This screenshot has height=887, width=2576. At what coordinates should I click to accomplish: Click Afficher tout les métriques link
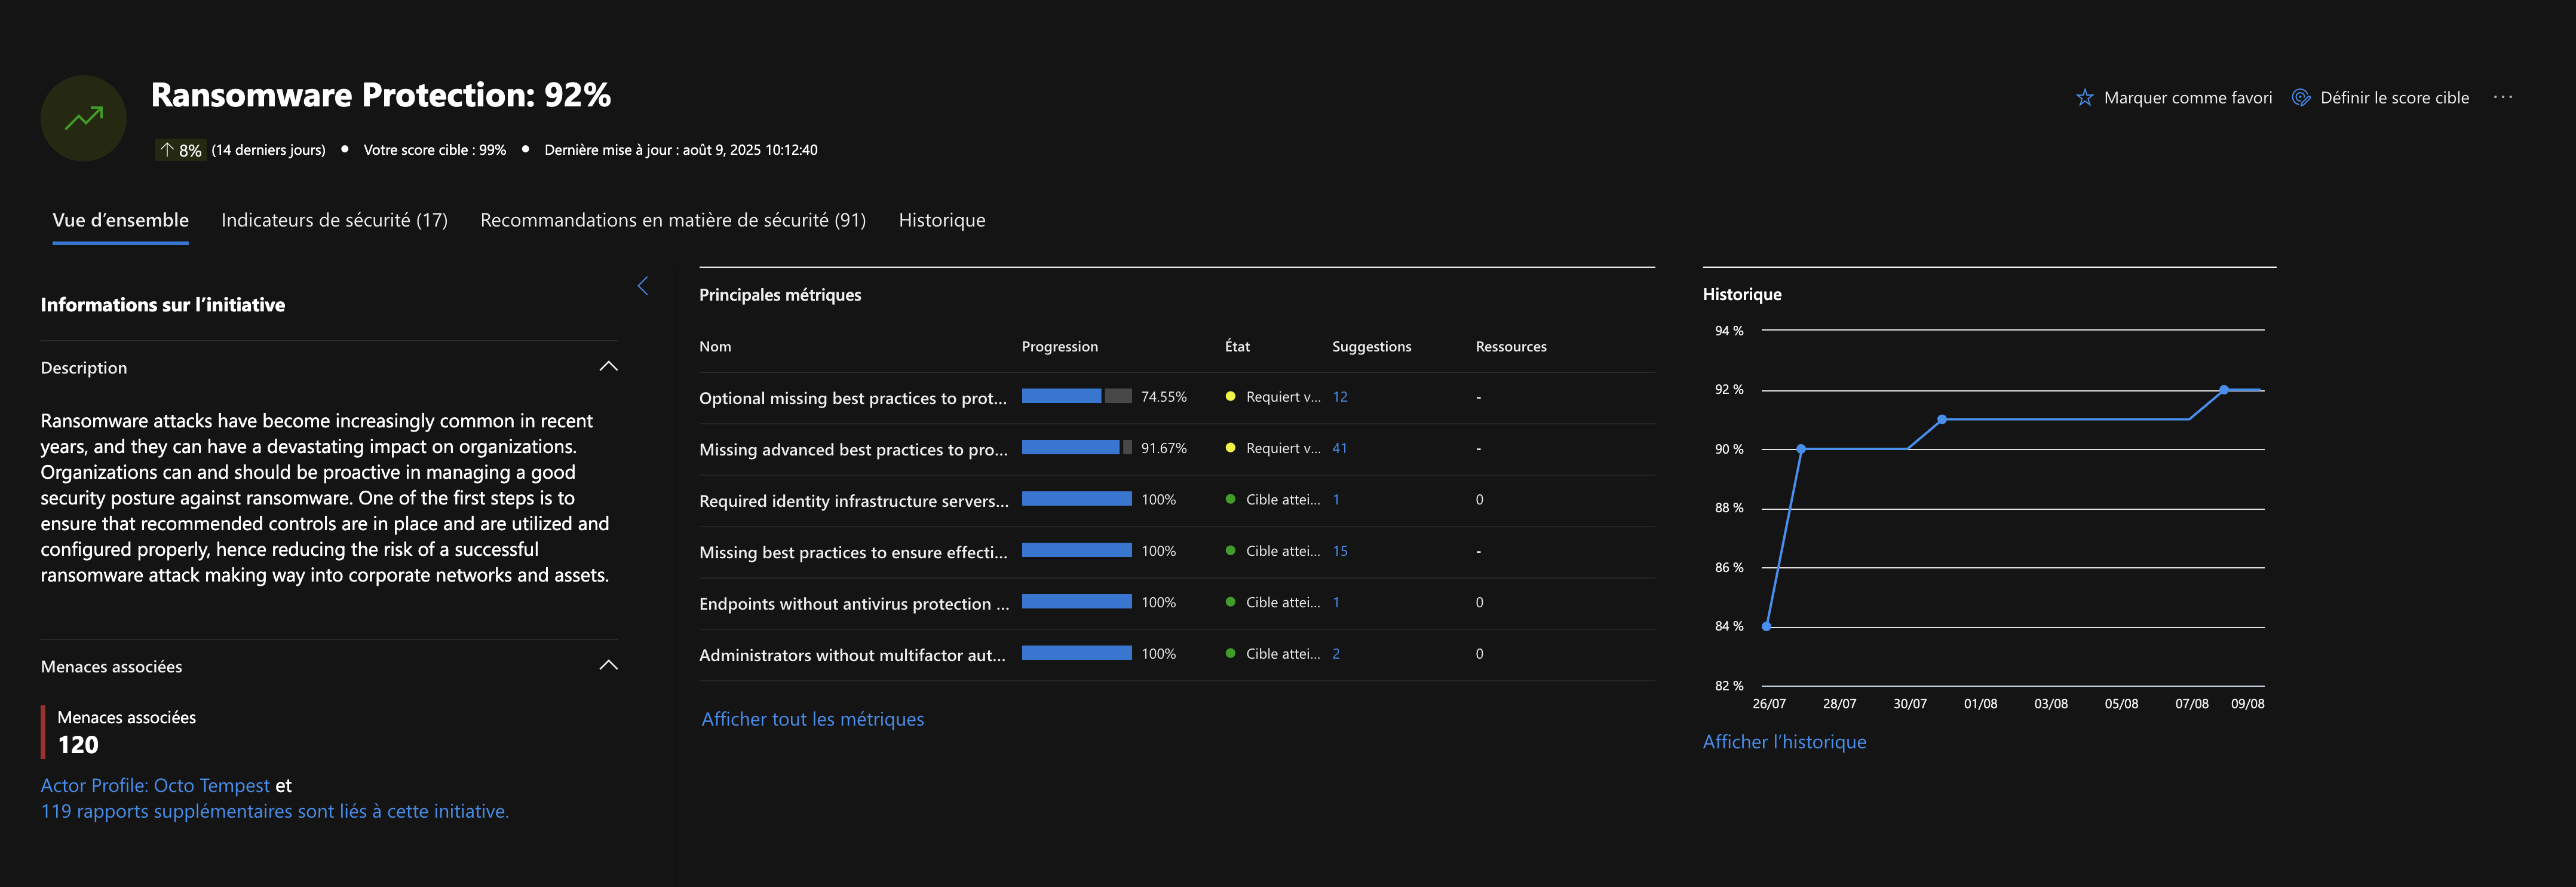coord(812,719)
